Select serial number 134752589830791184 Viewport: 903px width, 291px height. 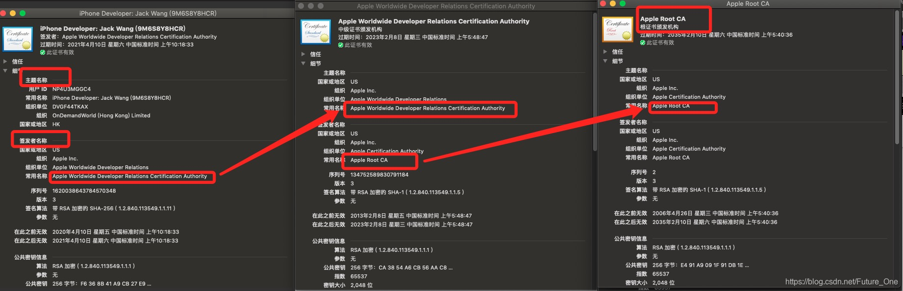(379, 175)
